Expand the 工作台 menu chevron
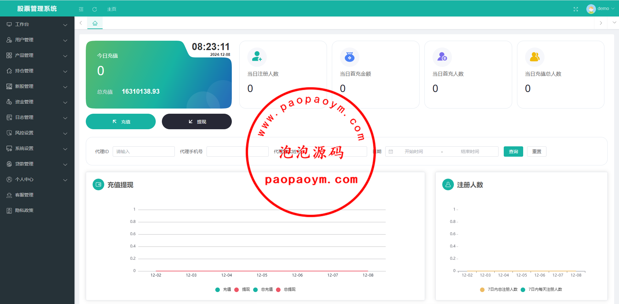 tap(65, 25)
